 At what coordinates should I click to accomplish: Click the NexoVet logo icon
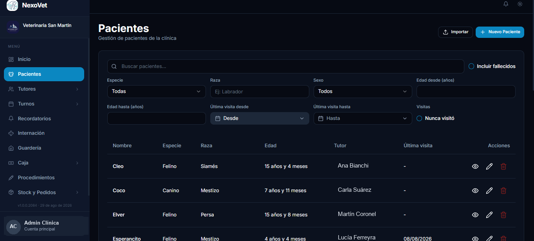pos(13,5)
